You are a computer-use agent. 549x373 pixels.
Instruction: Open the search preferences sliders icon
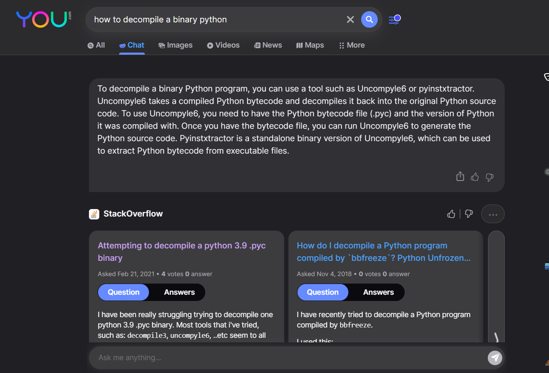(395, 19)
